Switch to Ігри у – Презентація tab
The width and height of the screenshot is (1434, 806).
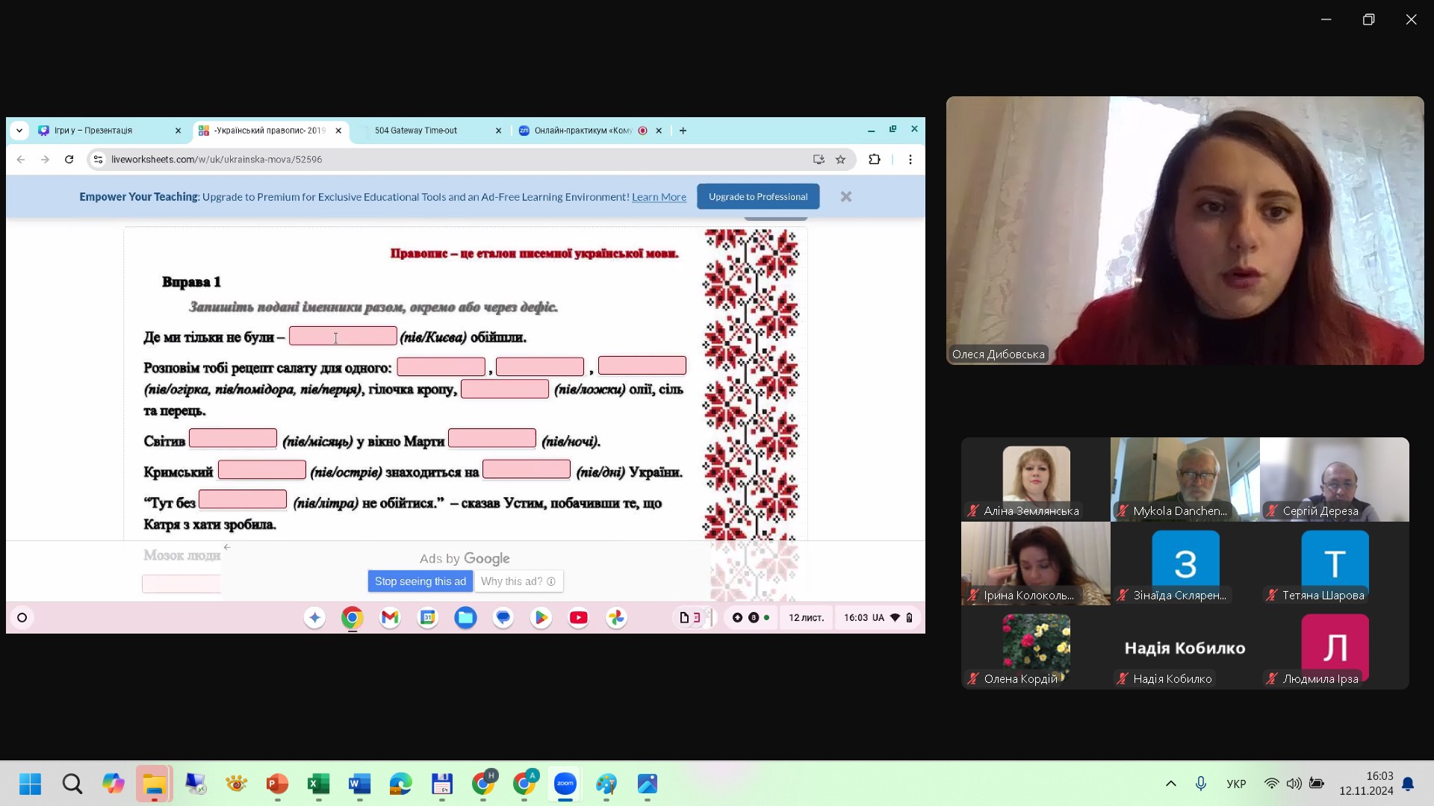[x=93, y=131]
